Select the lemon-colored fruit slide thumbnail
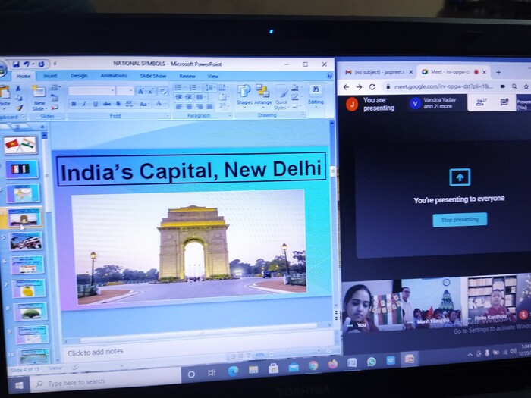Image resolution: width=531 pixels, height=398 pixels. click(x=29, y=289)
